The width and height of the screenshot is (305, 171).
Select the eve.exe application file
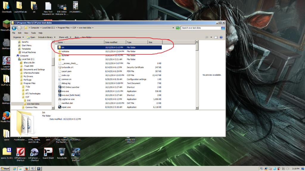(65, 91)
